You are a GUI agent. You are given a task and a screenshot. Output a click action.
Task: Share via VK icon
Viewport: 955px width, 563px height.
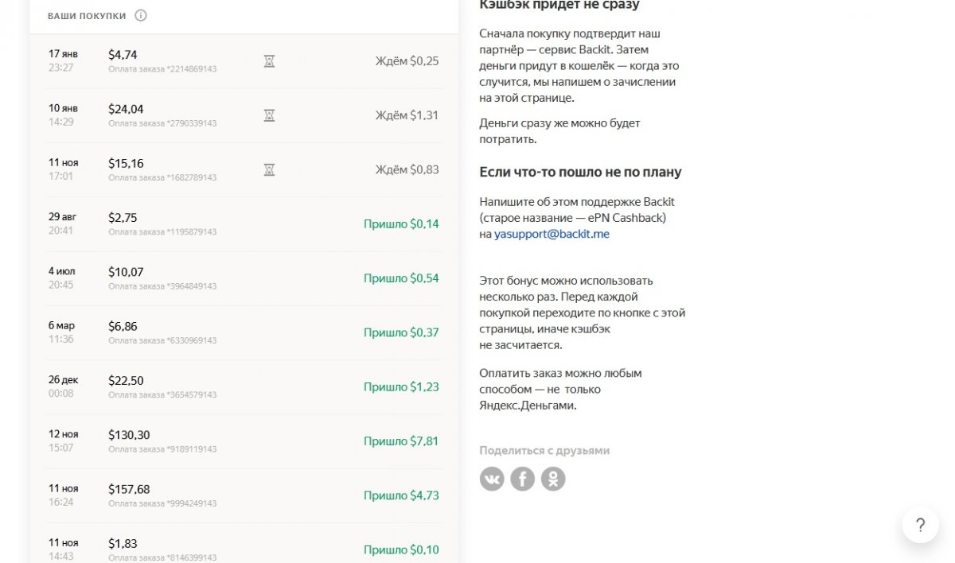492,479
